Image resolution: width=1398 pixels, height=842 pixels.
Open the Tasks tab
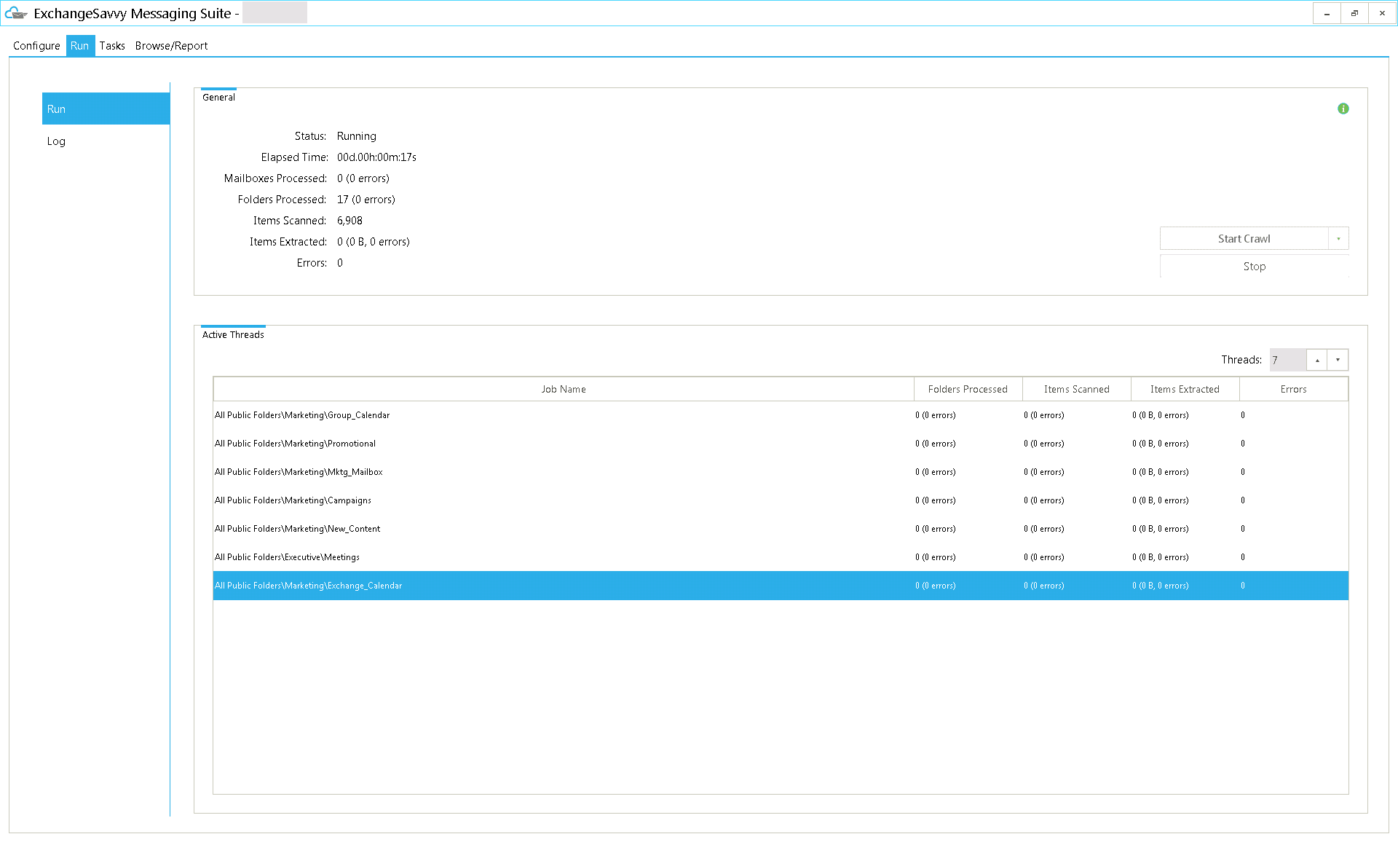(112, 45)
